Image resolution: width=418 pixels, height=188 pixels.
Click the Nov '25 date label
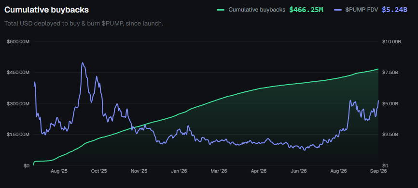pos(139,171)
